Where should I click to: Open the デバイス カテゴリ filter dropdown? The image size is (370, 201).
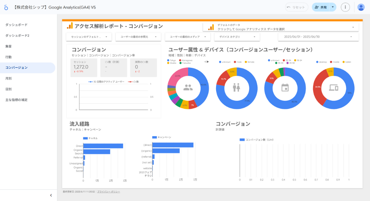(237, 37)
